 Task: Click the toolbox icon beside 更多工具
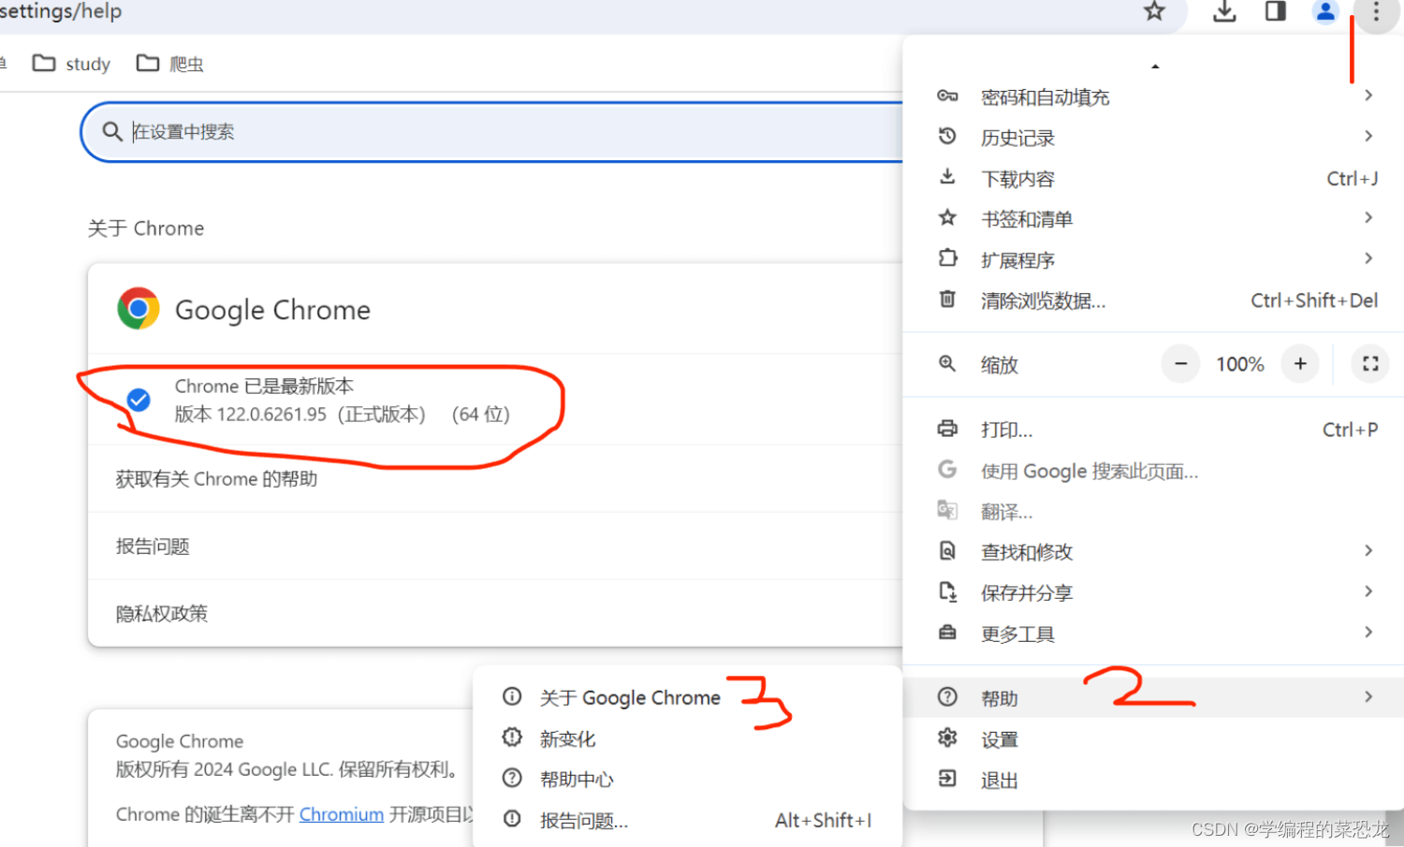pyautogui.click(x=947, y=633)
